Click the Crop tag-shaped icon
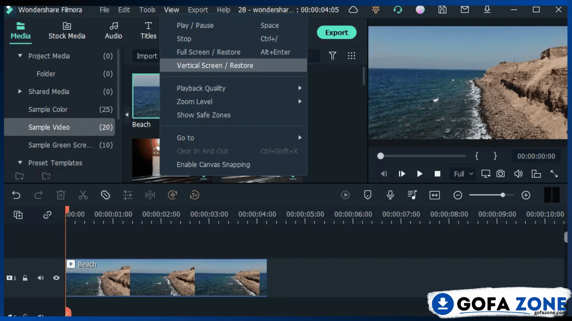The height and width of the screenshot is (321, 572). click(105, 195)
